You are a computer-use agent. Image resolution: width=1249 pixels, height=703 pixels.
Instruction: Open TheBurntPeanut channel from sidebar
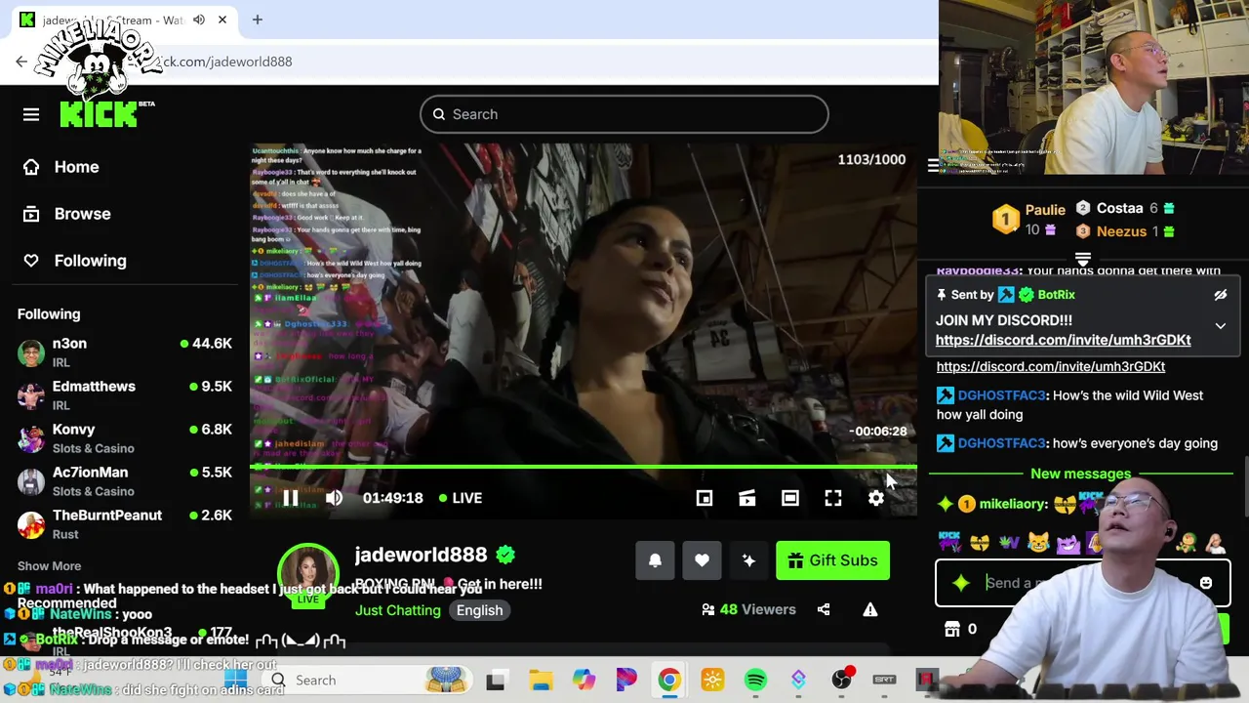pos(125,524)
